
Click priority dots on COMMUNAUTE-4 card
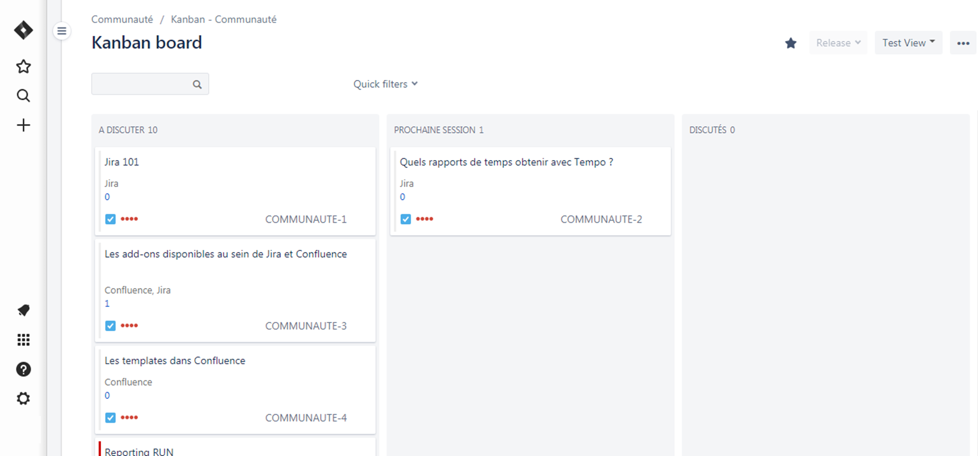(x=129, y=417)
